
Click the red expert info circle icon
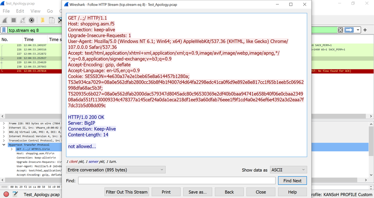pyautogui.click(x=6, y=194)
